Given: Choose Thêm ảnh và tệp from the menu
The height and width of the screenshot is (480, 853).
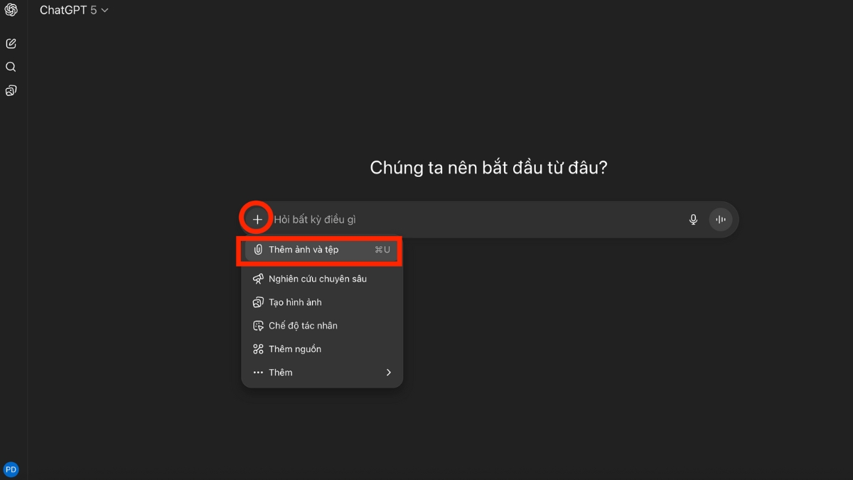Looking at the screenshot, I should [x=304, y=250].
